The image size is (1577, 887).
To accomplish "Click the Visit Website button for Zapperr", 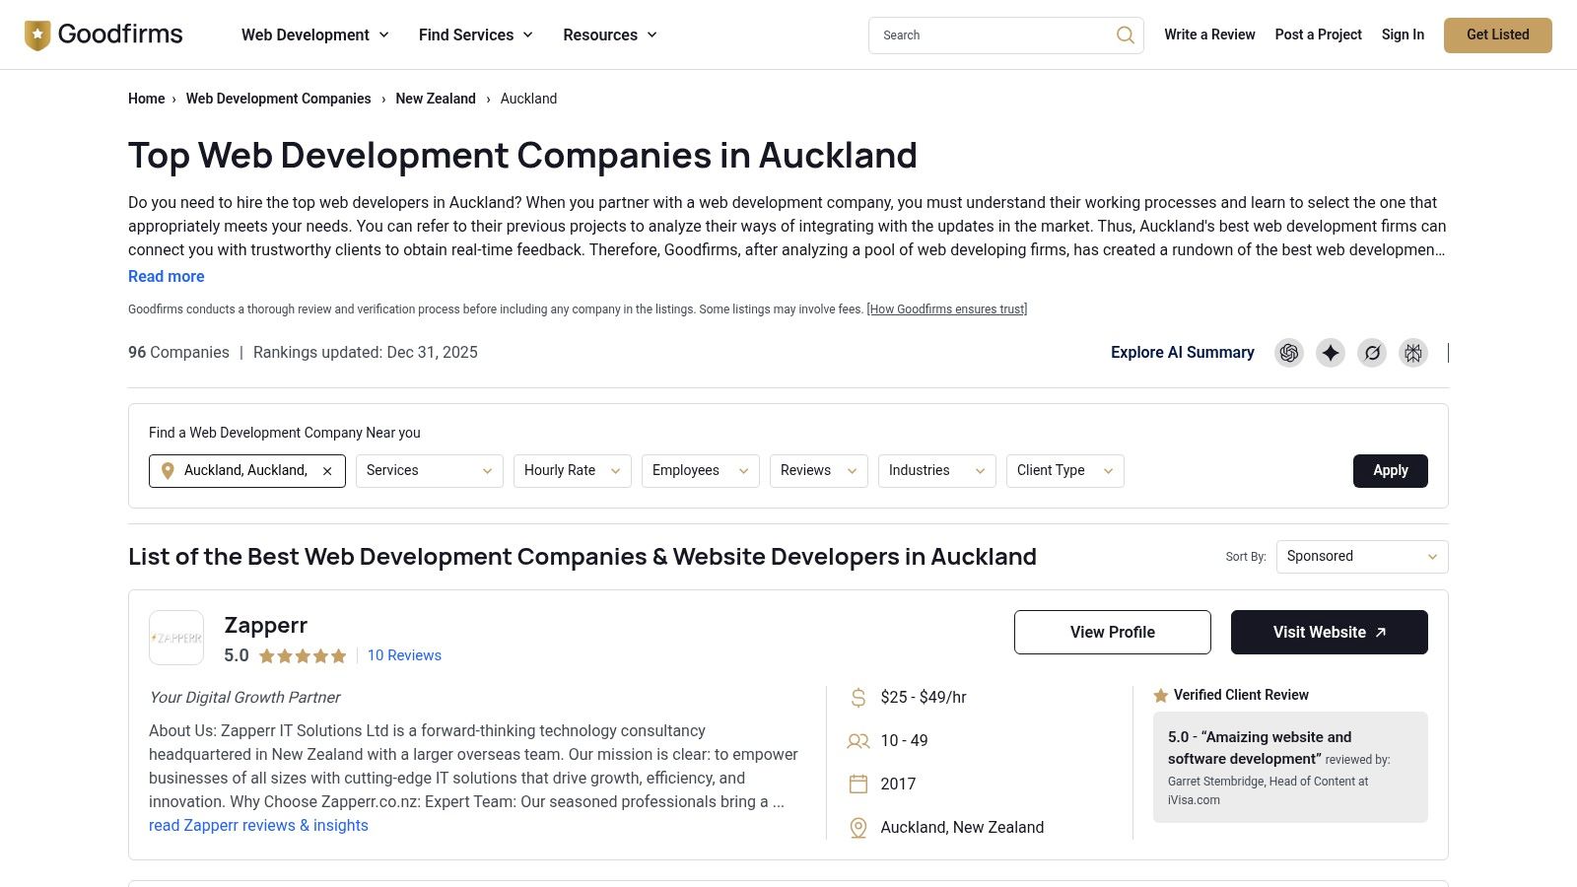I will point(1329,633).
